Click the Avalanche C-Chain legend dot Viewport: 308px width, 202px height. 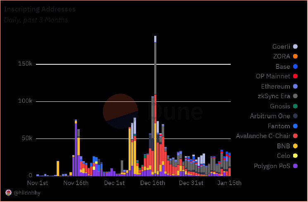tap(295, 136)
